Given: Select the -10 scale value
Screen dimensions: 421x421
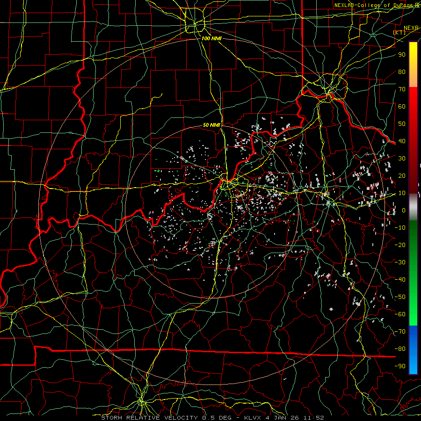Looking at the screenshot, I should click(x=400, y=228).
